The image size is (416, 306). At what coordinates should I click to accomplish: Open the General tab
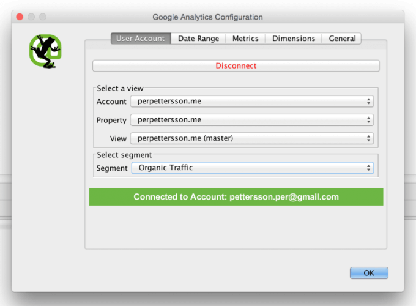tap(342, 39)
